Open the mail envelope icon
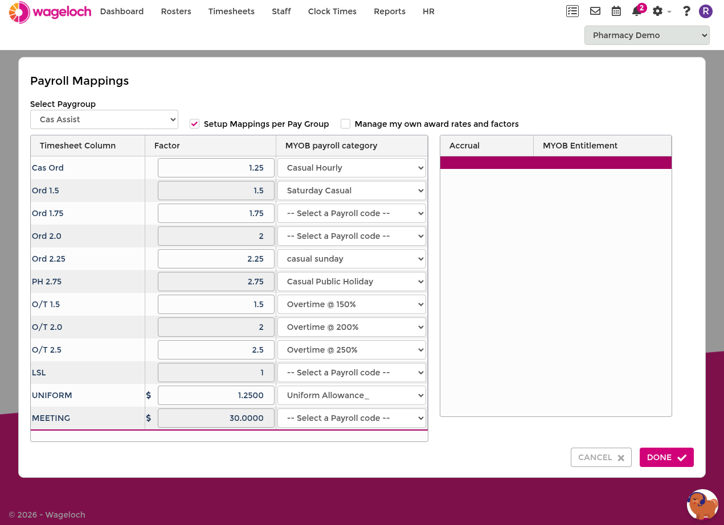Image resolution: width=724 pixels, height=525 pixels. coord(595,11)
